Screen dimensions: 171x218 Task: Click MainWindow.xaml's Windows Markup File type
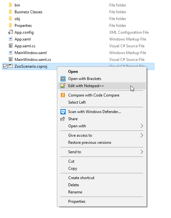[128, 53]
